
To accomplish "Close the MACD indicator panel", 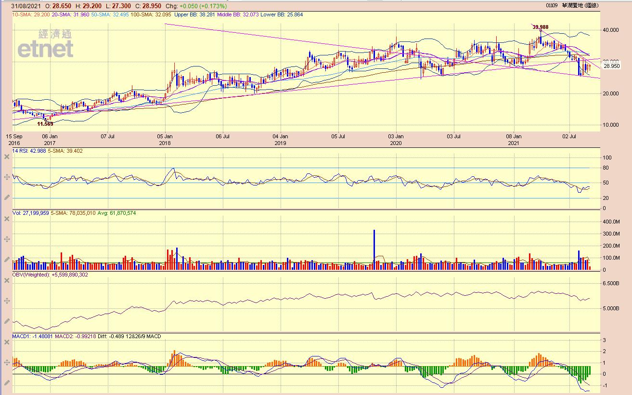I will 7,342.
